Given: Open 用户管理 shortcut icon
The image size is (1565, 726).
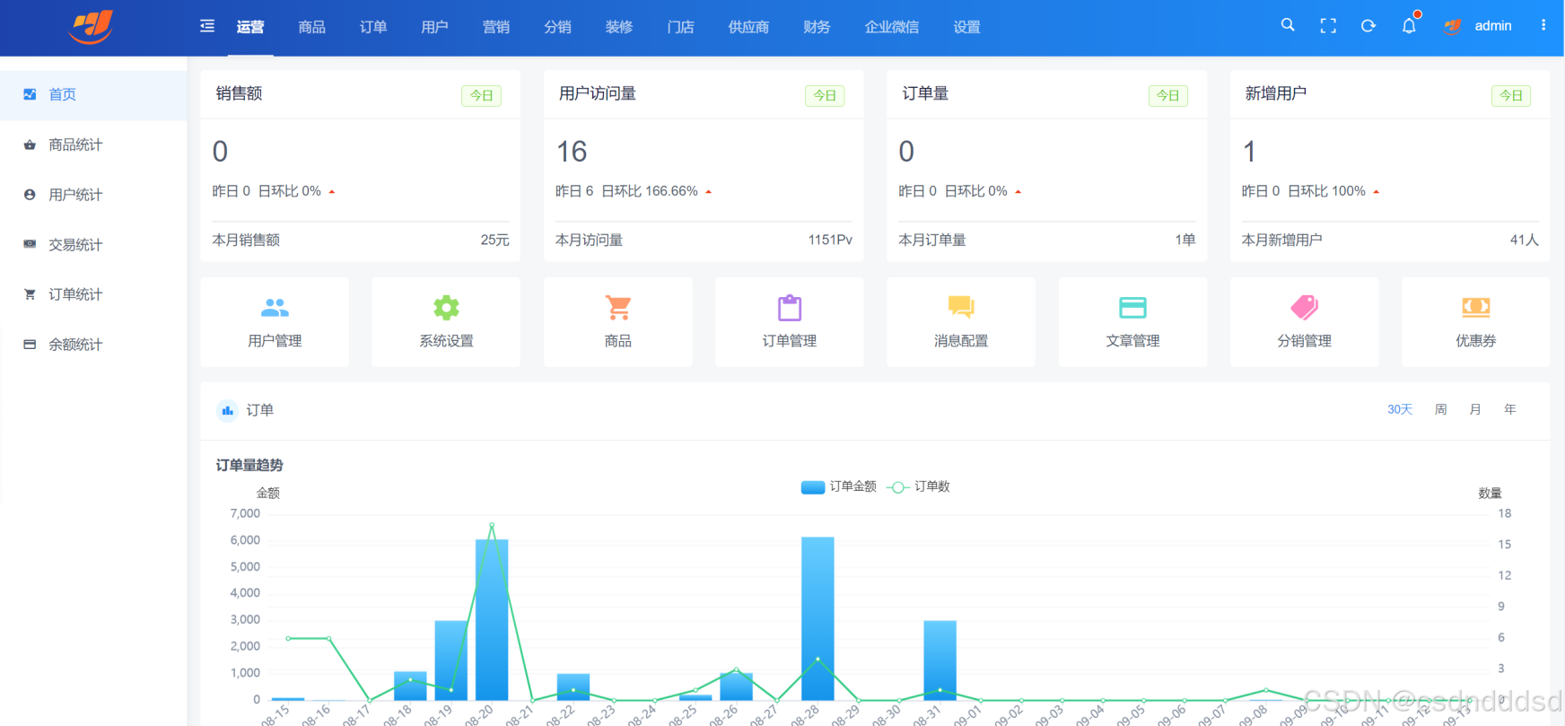Looking at the screenshot, I should pos(275,308).
